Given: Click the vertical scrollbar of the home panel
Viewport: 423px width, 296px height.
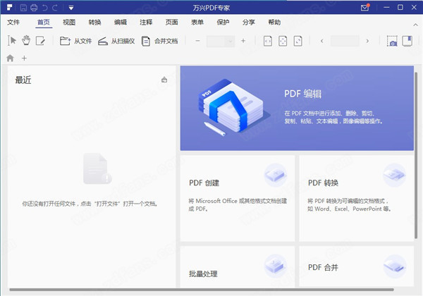Looking at the screenshot, I should pos(416,155).
